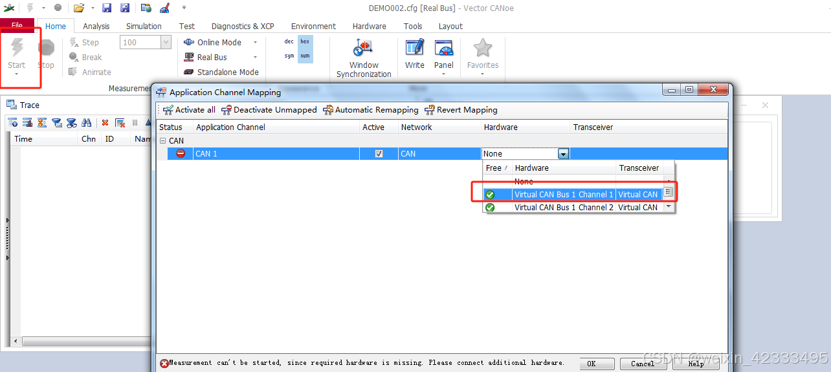This screenshot has height=372, width=831.
Task: Open the Write window icon
Action: [x=415, y=48]
